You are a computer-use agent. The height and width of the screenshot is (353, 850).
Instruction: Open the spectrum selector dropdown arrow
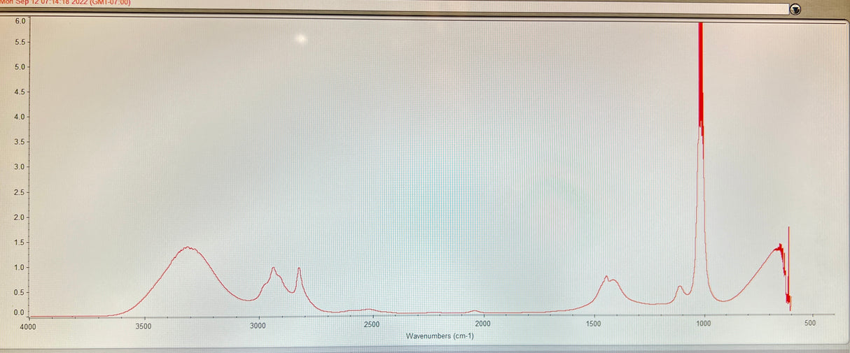[x=795, y=9]
